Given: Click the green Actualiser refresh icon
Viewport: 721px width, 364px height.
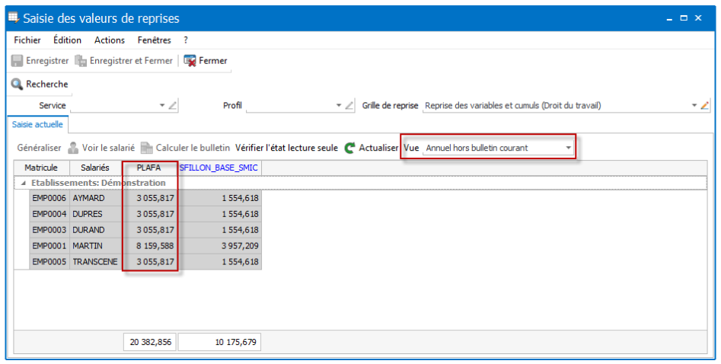Looking at the screenshot, I should point(350,148).
